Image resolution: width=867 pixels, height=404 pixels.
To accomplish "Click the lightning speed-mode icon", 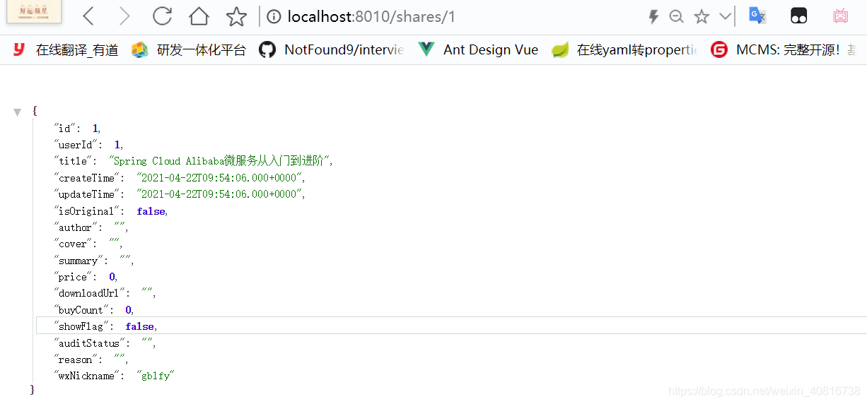I will point(653,16).
